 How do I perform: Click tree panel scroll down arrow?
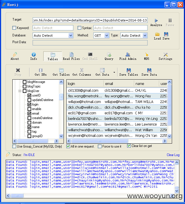click(x=61, y=136)
